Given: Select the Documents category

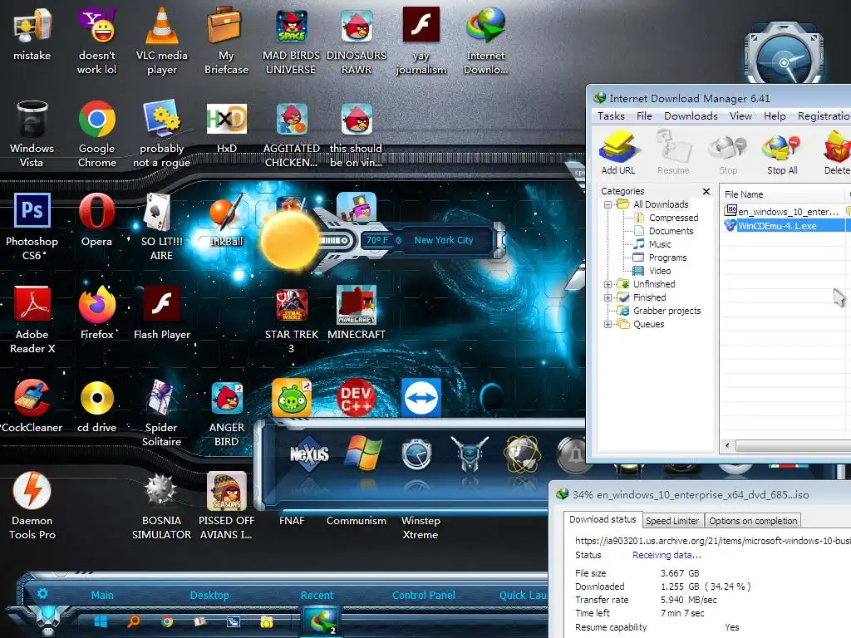Looking at the screenshot, I should 671,231.
